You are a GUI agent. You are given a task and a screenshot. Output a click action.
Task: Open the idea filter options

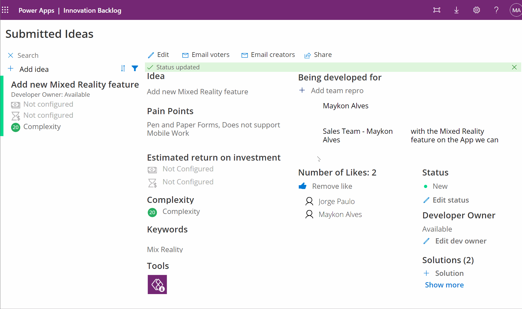point(135,68)
